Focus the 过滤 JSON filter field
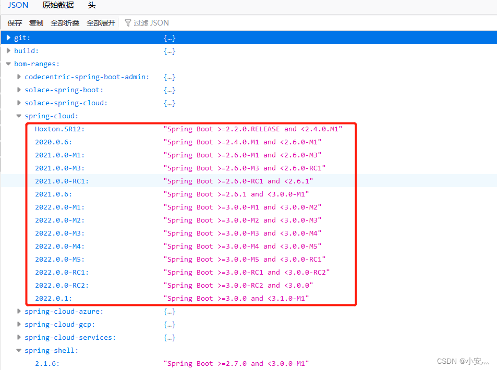The image size is (497, 370). 151,23
